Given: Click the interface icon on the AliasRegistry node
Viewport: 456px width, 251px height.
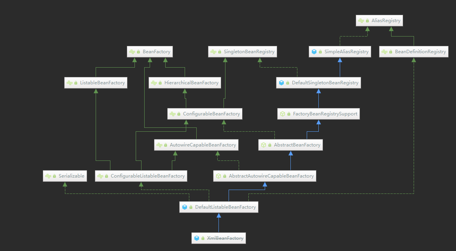Looking at the screenshot, I should (361, 21).
